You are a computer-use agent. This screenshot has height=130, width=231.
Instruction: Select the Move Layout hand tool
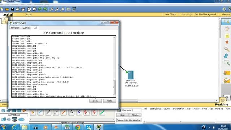(227, 29)
